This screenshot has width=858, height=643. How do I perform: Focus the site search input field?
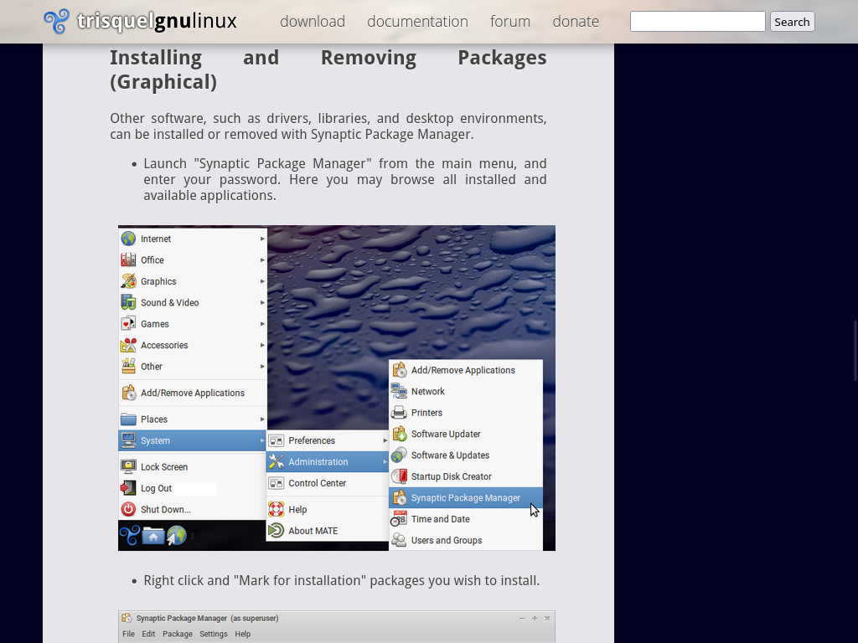tap(698, 21)
